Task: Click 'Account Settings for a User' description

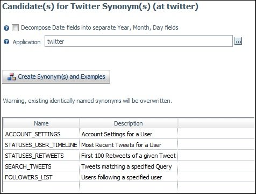Action: coord(117,134)
